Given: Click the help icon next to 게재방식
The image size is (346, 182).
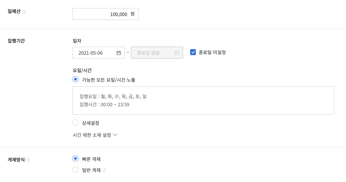Looking at the screenshot, I should [x=28, y=160].
